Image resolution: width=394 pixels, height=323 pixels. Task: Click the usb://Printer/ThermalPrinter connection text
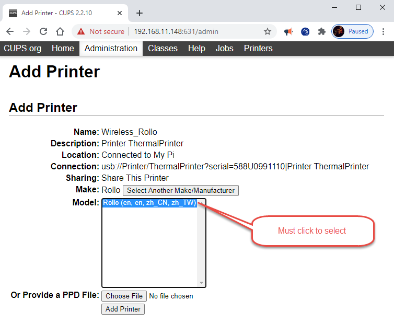pyautogui.click(x=235, y=166)
